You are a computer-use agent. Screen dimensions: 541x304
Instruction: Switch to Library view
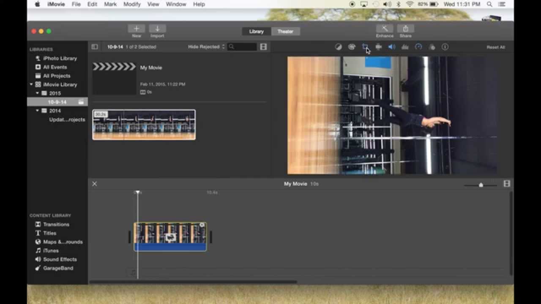257,31
